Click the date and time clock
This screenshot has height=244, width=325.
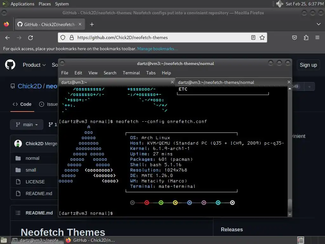(304, 4)
